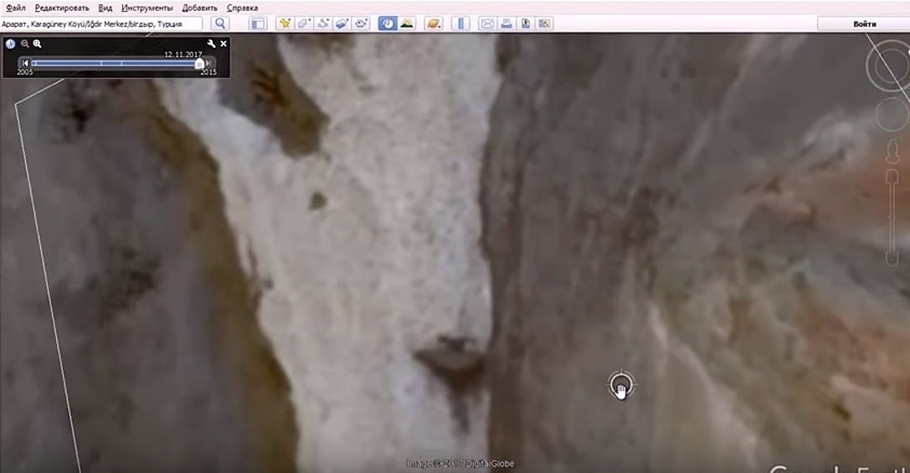
Task: Add an image overlay
Action: pos(342,23)
